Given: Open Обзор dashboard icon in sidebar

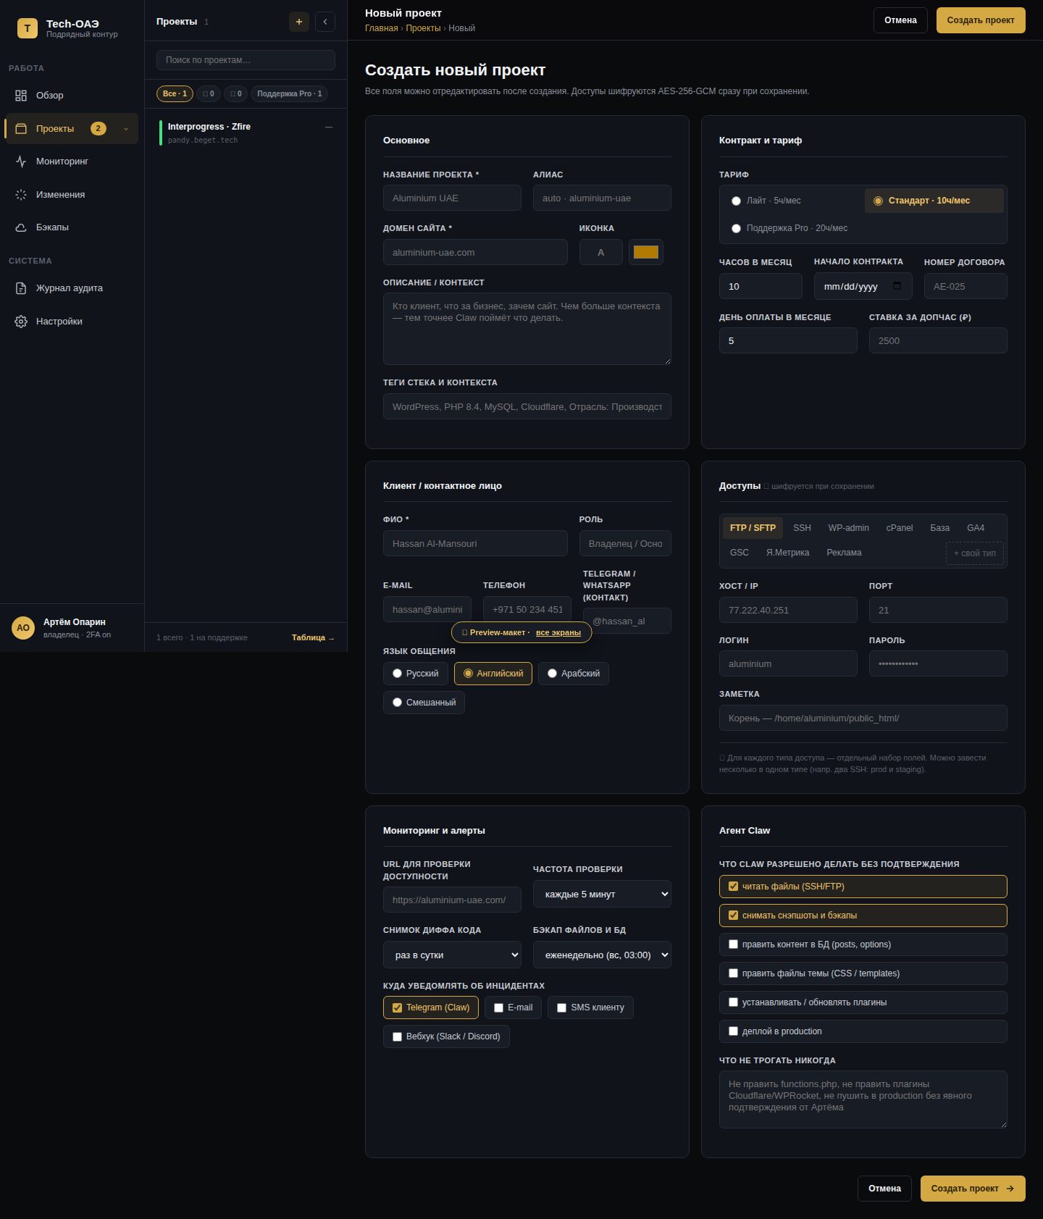Looking at the screenshot, I should coord(21,96).
